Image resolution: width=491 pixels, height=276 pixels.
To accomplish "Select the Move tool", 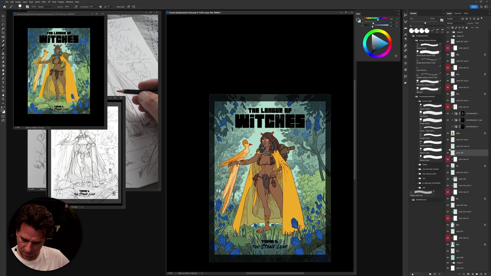I will [x=3, y=16].
